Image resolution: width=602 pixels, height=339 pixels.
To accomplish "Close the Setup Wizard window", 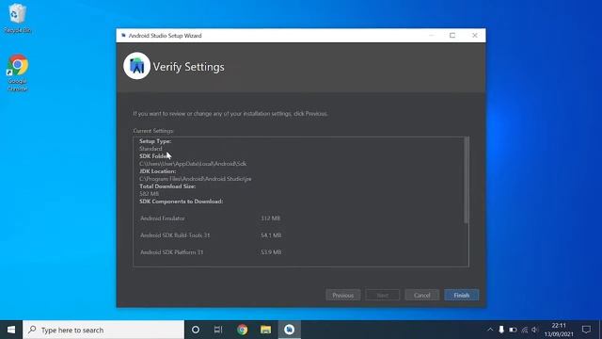I will (x=474, y=36).
